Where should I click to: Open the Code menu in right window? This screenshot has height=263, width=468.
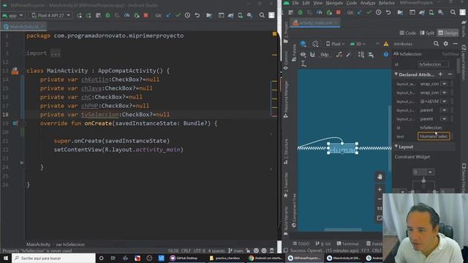(x=352, y=3)
